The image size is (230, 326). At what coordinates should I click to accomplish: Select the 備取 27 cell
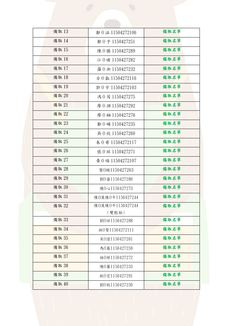pos(61,160)
